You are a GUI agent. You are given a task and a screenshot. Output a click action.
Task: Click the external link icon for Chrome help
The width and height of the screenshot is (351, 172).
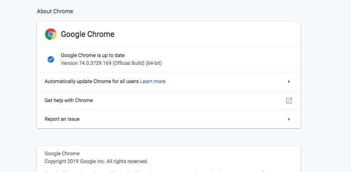tap(289, 101)
